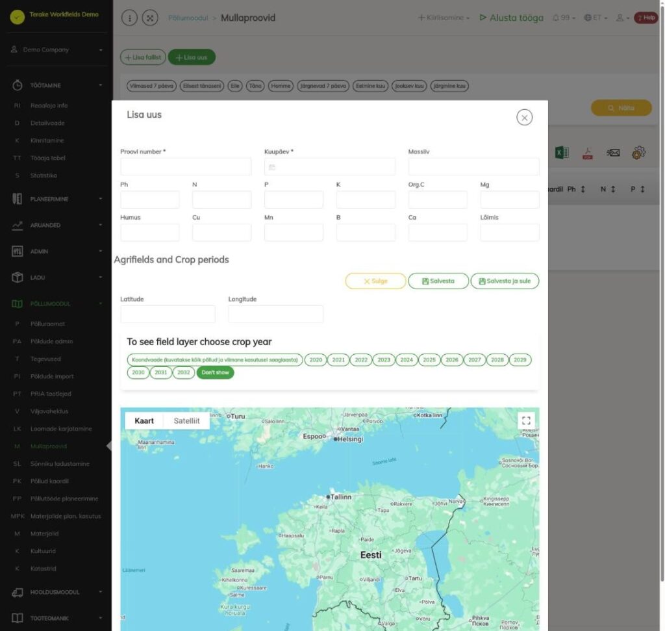The width and height of the screenshot is (665, 631).
Task: Switch map to Satelliit view
Action: click(186, 420)
